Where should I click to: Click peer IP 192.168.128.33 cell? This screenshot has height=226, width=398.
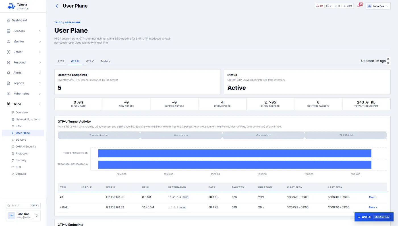[x=115, y=207]
